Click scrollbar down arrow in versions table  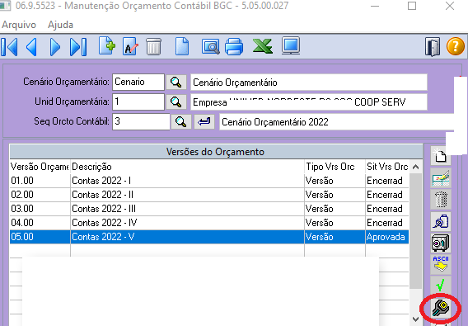[415, 319]
